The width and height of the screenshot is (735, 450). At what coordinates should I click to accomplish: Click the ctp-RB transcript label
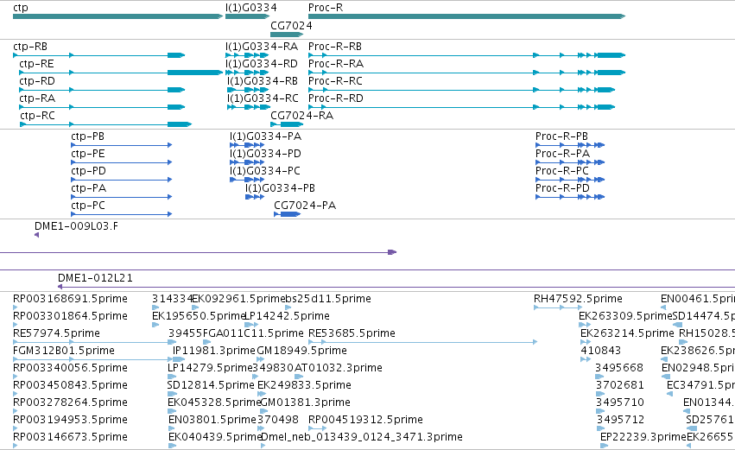pyautogui.click(x=30, y=47)
